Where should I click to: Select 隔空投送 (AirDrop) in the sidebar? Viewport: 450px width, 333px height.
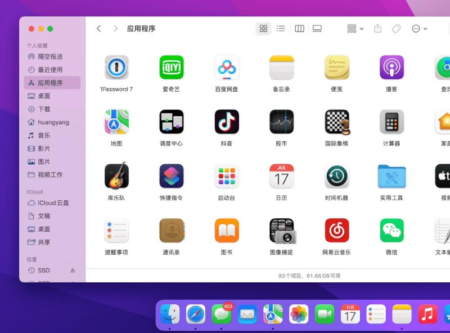pos(51,56)
